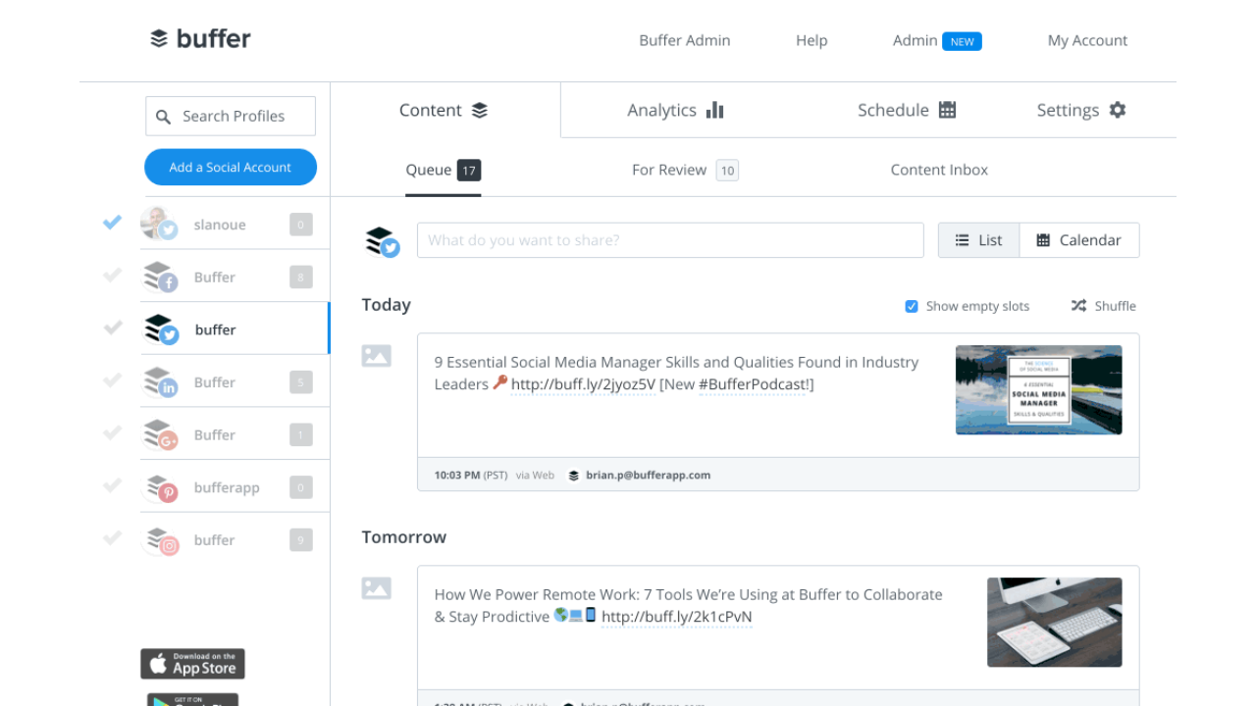
Task: Toggle the checkmark beside Buffer LinkedIn profile
Action: pos(113,380)
